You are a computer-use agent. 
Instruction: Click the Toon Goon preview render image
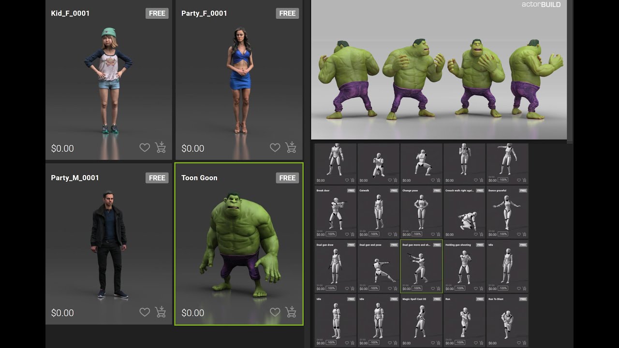click(439, 70)
